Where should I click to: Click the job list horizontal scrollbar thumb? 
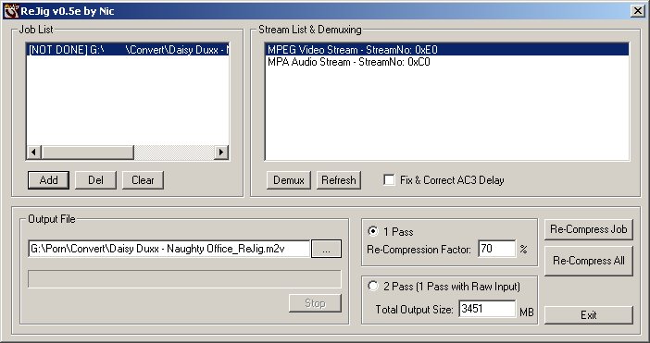click(87, 153)
